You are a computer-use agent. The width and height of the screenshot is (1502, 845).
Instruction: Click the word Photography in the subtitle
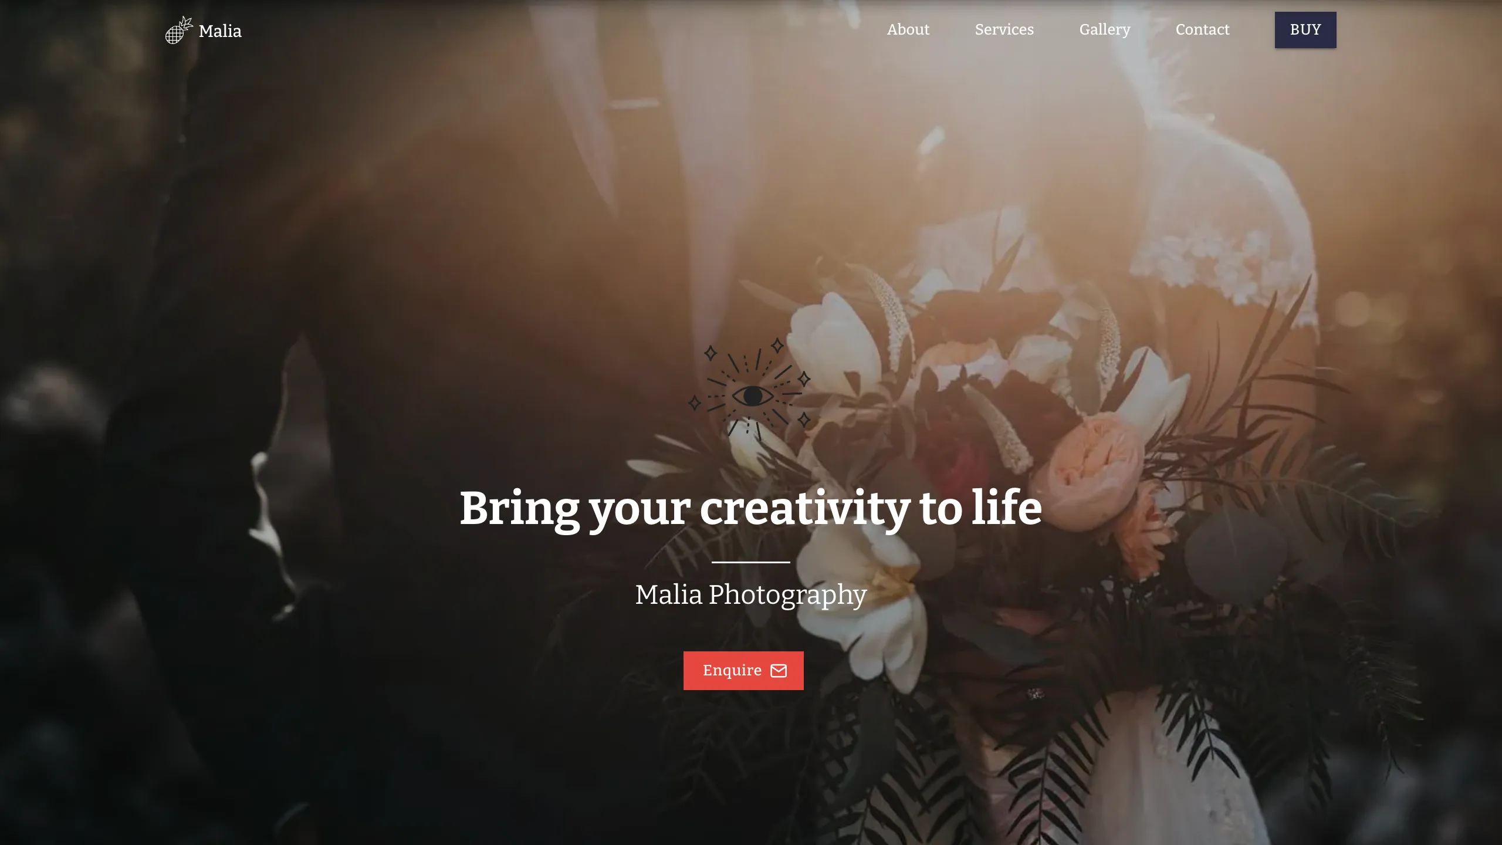[787, 596]
